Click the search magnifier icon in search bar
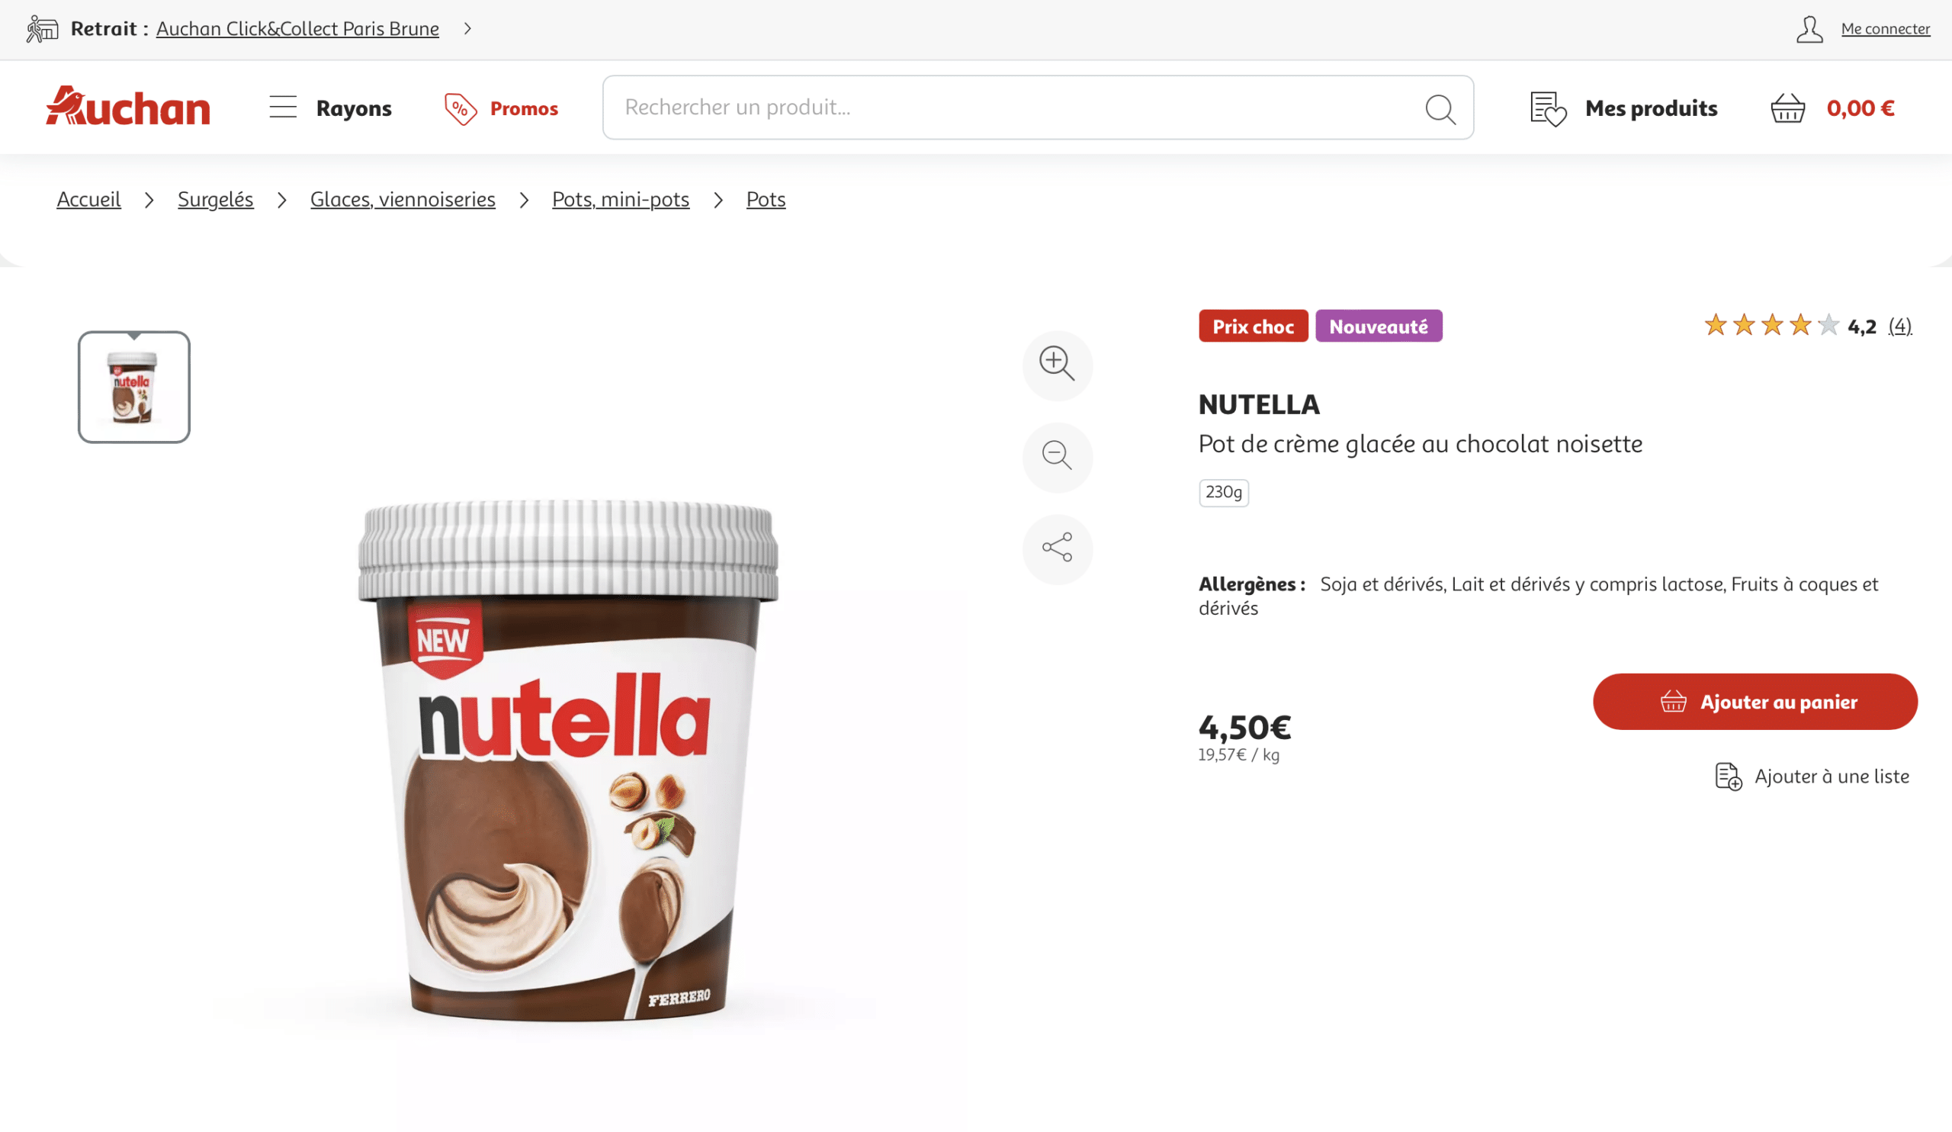 click(1440, 108)
